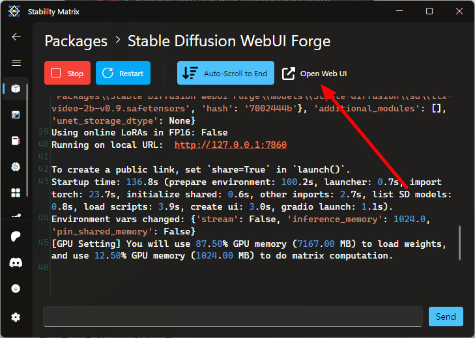
Task: Minimize the Stability Matrix window
Action: [399, 11]
